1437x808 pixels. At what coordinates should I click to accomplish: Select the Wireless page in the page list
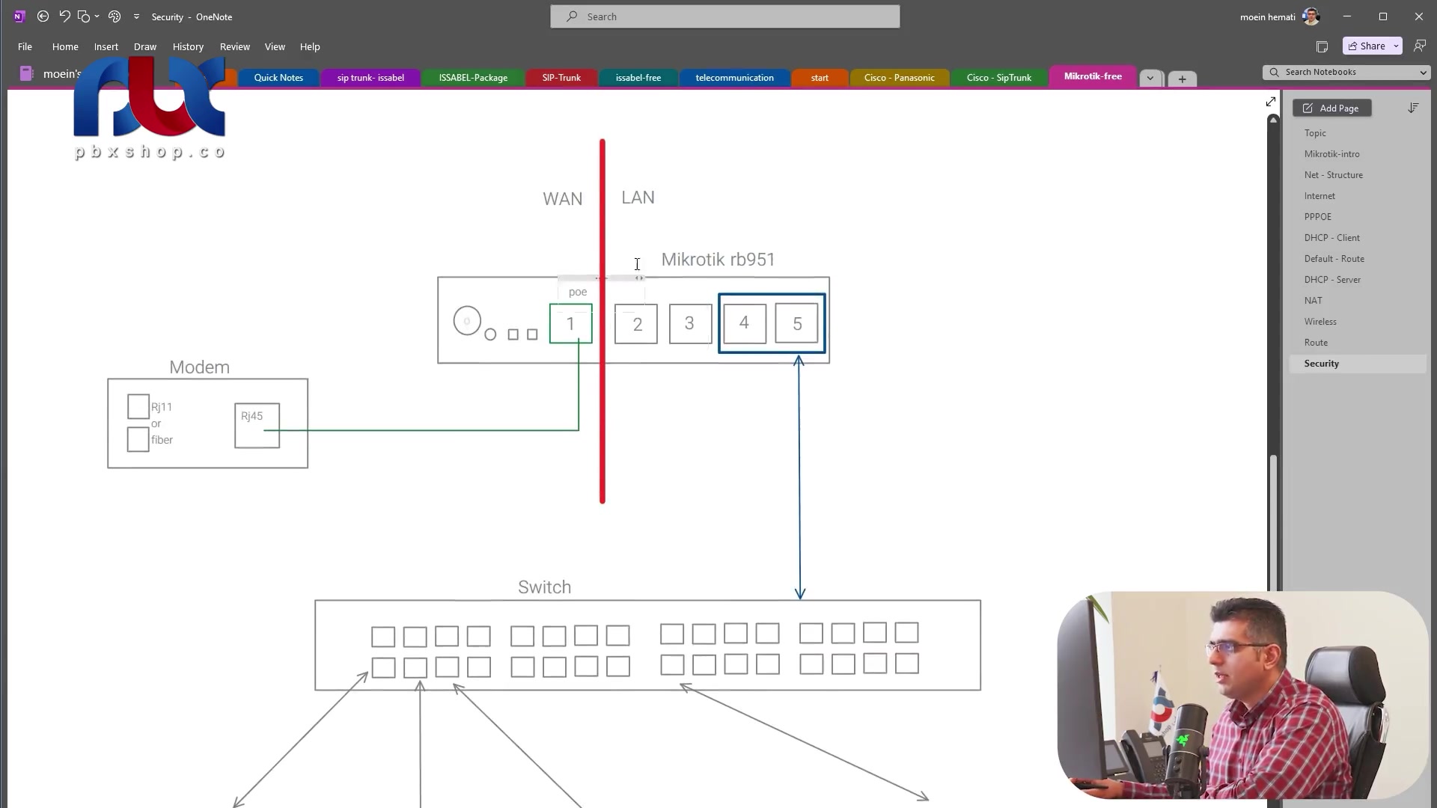pos(1320,322)
